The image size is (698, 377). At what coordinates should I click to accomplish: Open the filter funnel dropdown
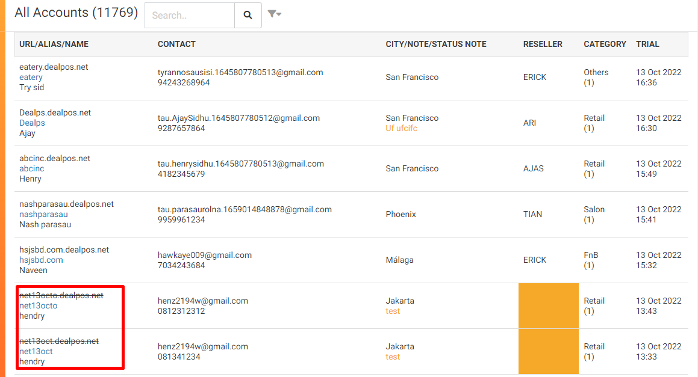(x=274, y=14)
